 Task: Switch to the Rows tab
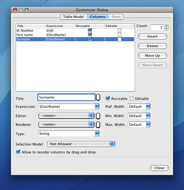coord(116,17)
